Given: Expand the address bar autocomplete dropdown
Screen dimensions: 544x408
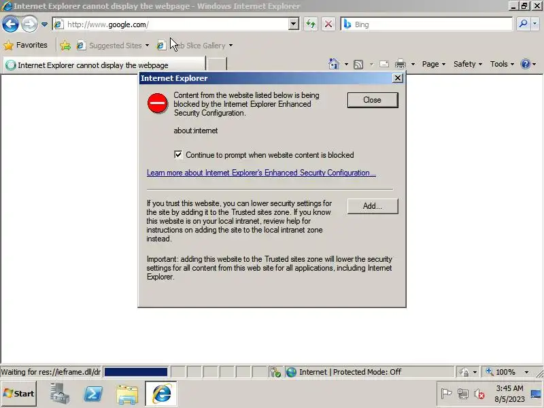Looking at the screenshot, I should coord(294,24).
